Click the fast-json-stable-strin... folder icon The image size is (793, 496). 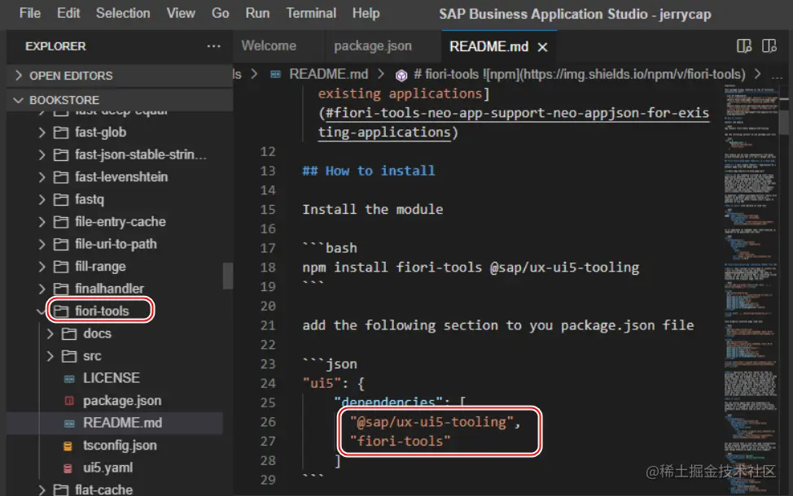point(61,154)
